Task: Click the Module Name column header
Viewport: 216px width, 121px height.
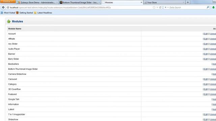Action: [x=15, y=29]
